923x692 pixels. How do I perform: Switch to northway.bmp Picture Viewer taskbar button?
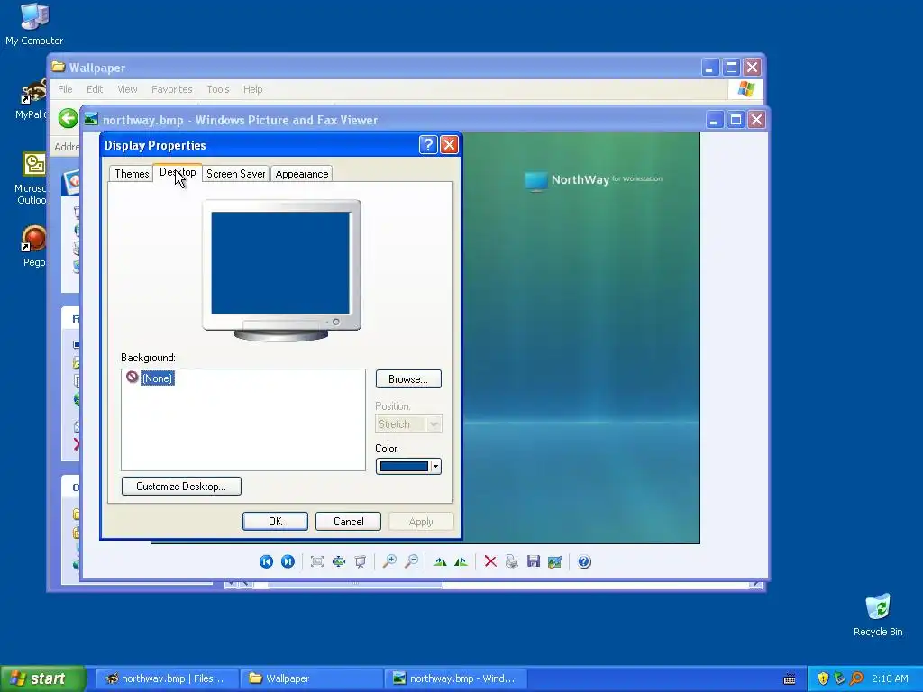tap(456, 678)
